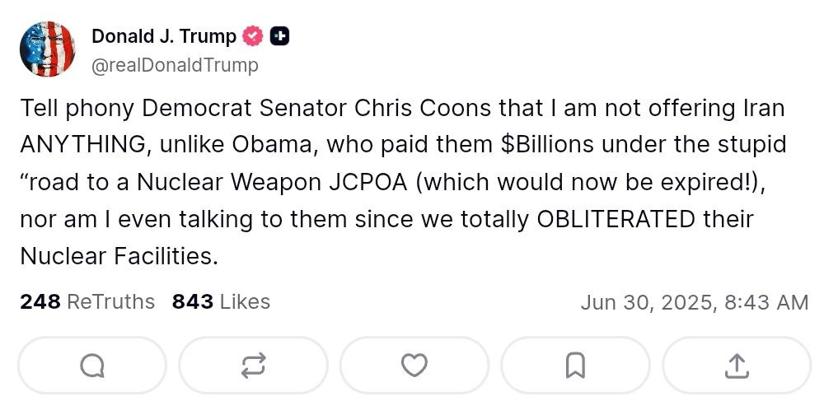824x415 pixels.
Task: Click the dark plus badge beside name
Action: 280,36
